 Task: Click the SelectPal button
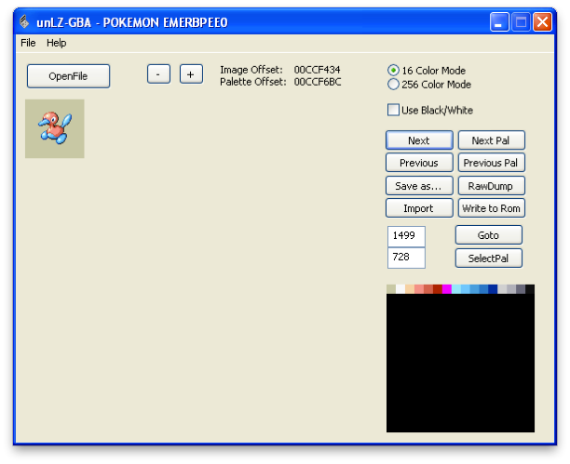tap(489, 259)
